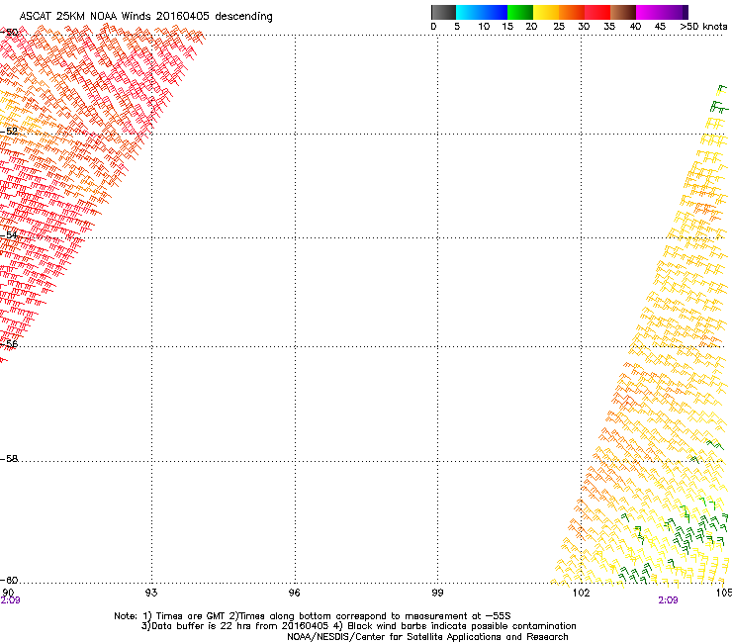Viewport: 732px width, 643px height.
Task: Click the cyan-blue 5-15 knots color segment
Action: [482, 12]
